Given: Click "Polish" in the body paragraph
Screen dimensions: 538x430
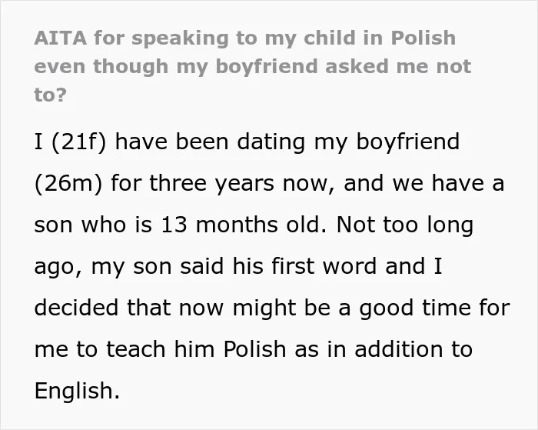Looking at the screenshot, I should pos(254,349).
